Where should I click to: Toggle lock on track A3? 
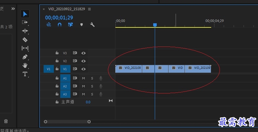[x=57, y=94]
